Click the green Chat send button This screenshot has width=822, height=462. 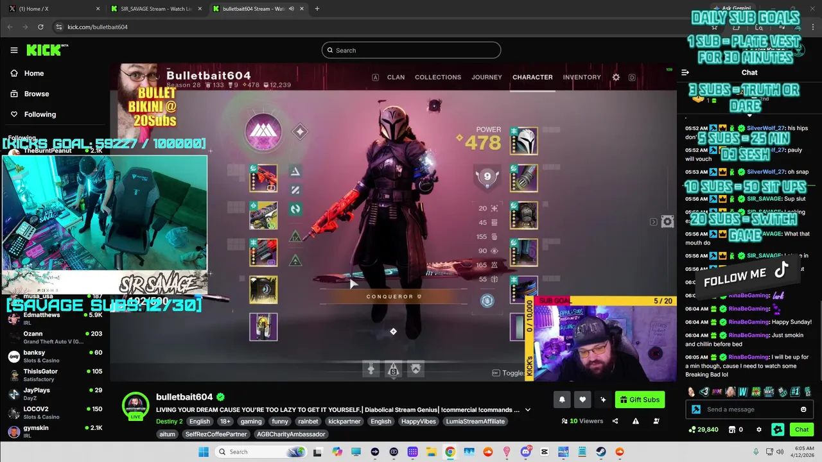[802, 429]
